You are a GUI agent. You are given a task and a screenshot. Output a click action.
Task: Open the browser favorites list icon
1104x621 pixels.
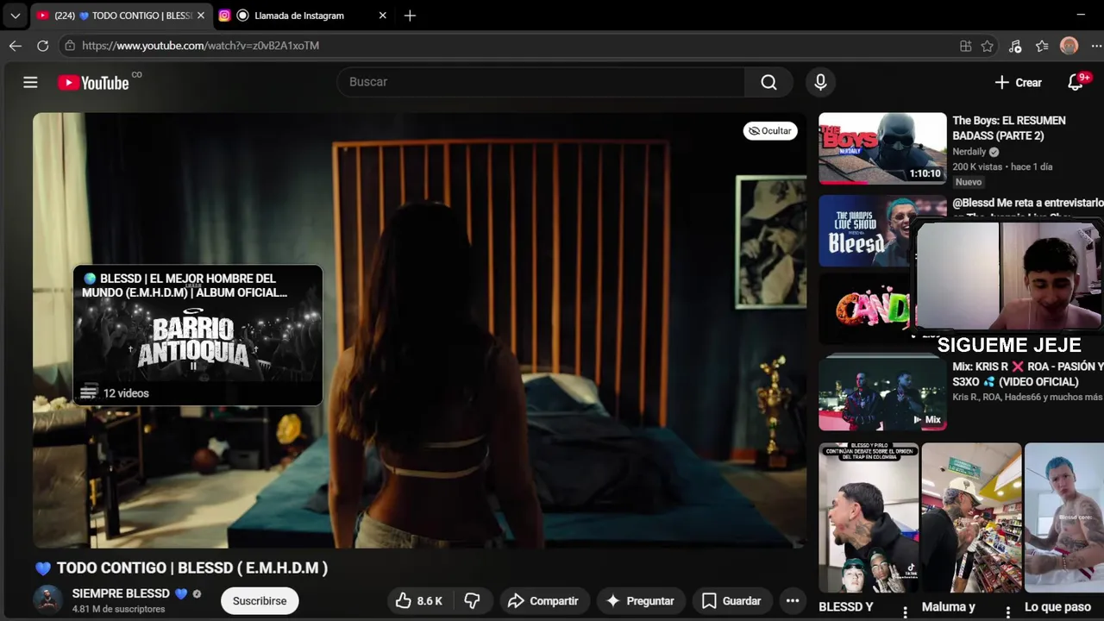[1042, 46]
